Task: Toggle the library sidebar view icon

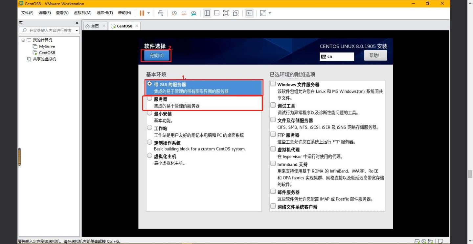Action: pos(207,13)
